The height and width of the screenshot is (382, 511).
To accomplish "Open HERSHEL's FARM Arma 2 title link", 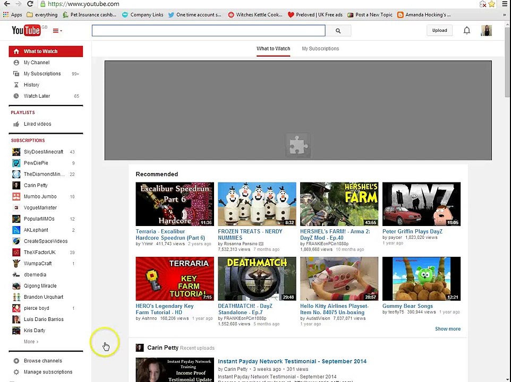I will click(x=335, y=235).
